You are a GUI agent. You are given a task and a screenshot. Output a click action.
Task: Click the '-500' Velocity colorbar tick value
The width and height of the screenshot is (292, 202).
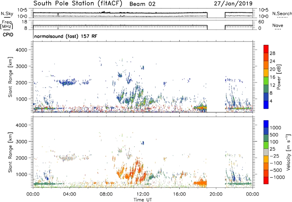(276, 170)
